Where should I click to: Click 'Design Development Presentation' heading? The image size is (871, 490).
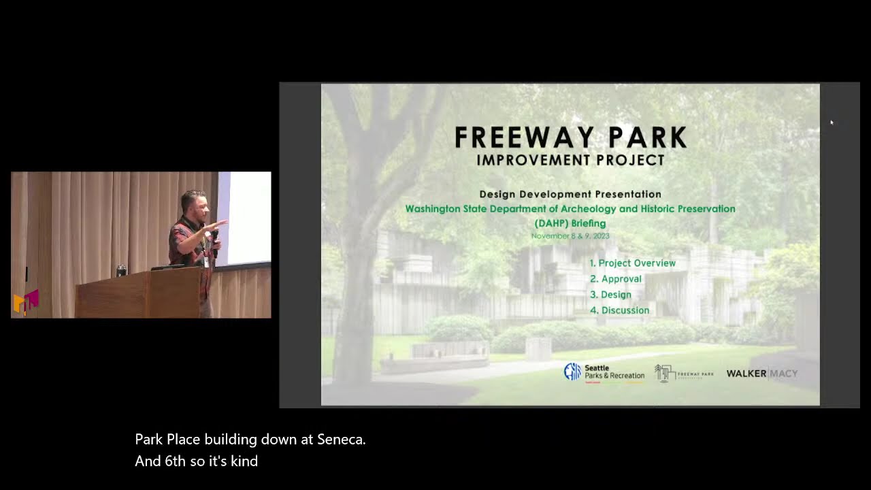pos(570,194)
